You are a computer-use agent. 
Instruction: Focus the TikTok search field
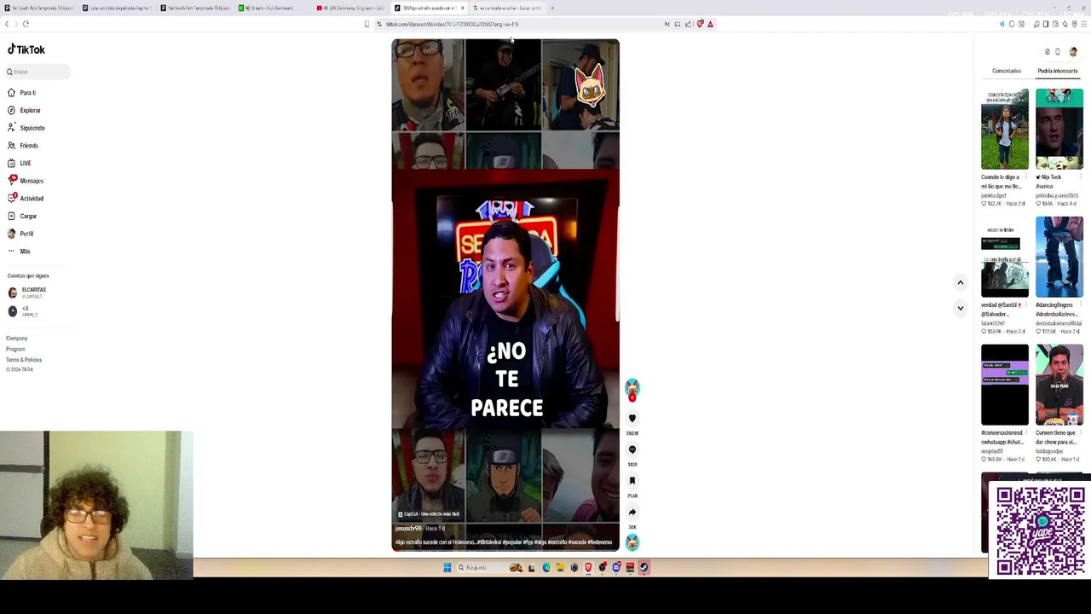pos(38,72)
